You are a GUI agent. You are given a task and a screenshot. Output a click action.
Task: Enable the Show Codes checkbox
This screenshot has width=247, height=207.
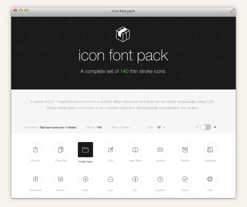tap(134, 127)
